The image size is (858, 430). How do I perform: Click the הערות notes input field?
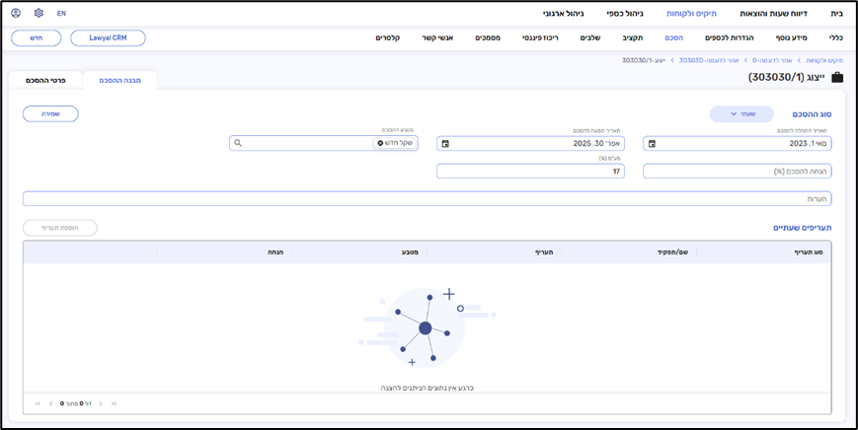tap(427, 198)
